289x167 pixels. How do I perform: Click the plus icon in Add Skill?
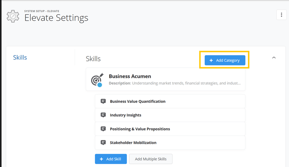[x=102, y=159]
